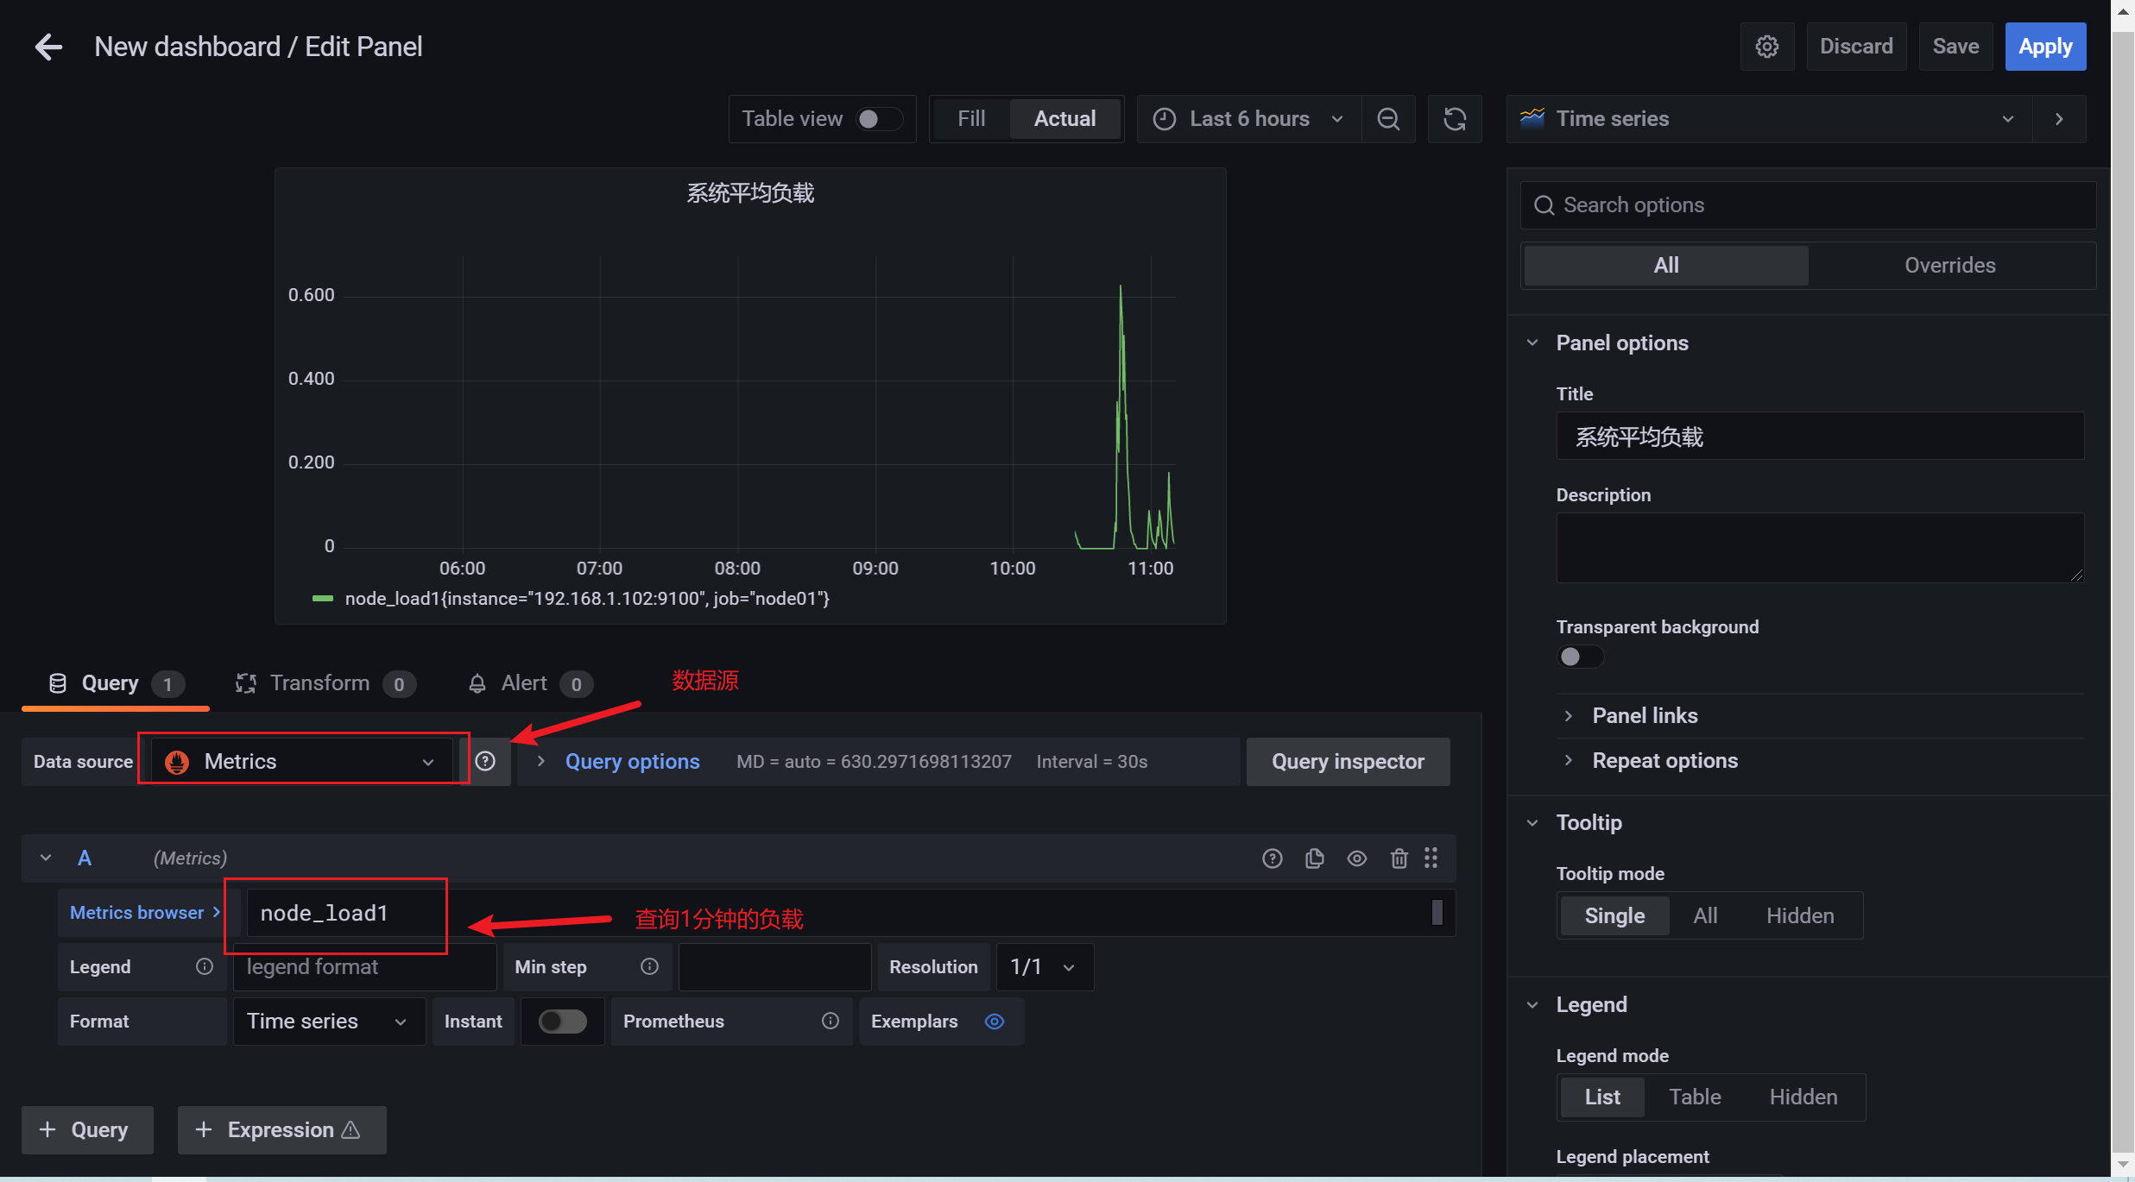The image size is (2135, 1182).
Task: Toggle Transparent background switch
Action: point(1580,657)
